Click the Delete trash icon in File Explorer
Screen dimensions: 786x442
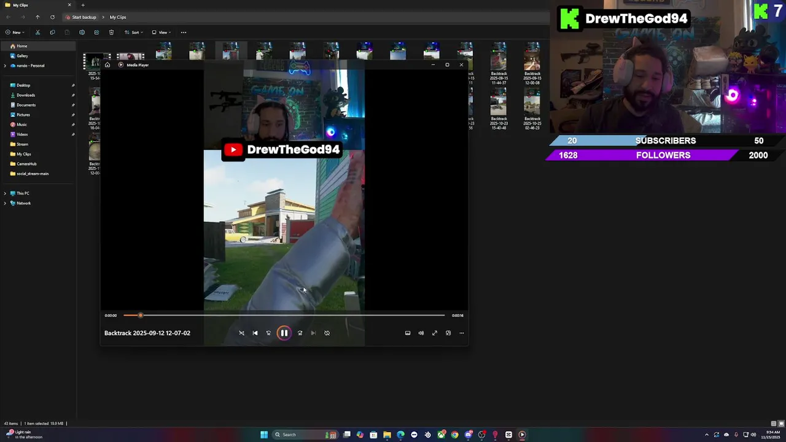click(111, 33)
